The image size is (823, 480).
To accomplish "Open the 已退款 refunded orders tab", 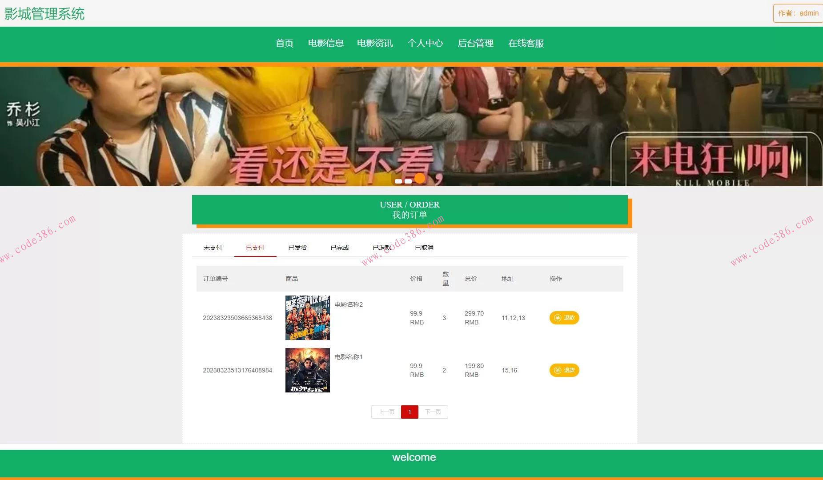I will [x=381, y=247].
